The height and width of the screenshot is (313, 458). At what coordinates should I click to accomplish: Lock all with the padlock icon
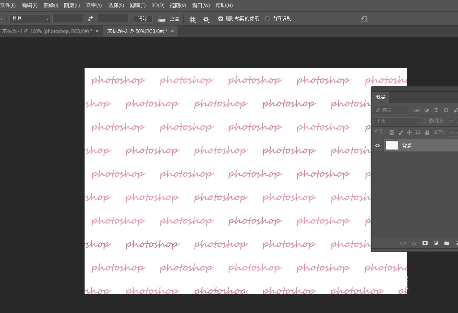click(427, 132)
